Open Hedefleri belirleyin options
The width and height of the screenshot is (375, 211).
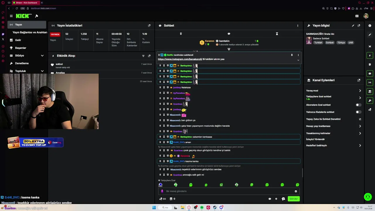pos(360,145)
